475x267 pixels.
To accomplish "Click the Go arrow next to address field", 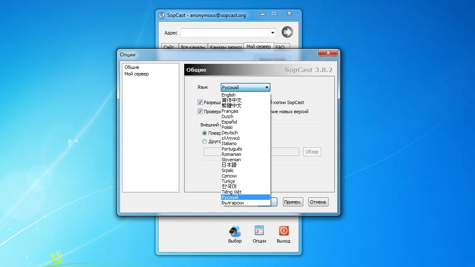I will point(287,32).
